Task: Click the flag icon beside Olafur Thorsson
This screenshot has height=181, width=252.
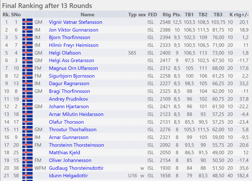Action: (27, 122)
